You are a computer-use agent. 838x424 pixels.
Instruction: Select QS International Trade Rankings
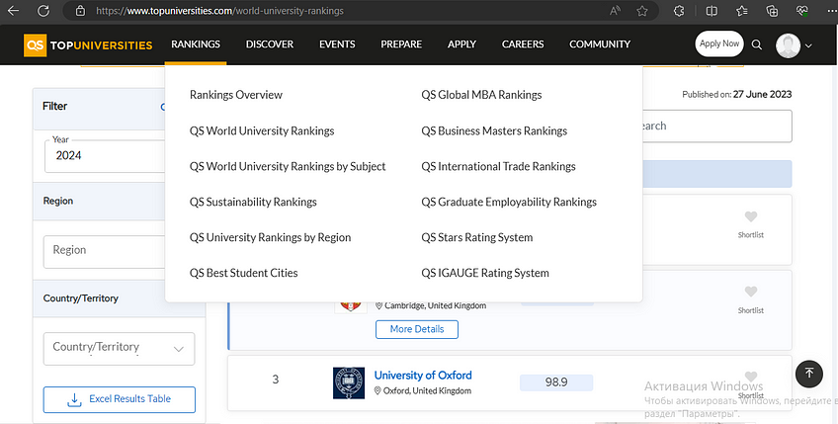pyautogui.click(x=499, y=166)
